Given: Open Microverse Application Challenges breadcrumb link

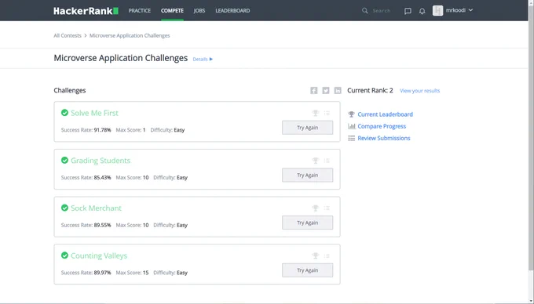Looking at the screenshot, I should pyautogui.click(x=130, y=35).
